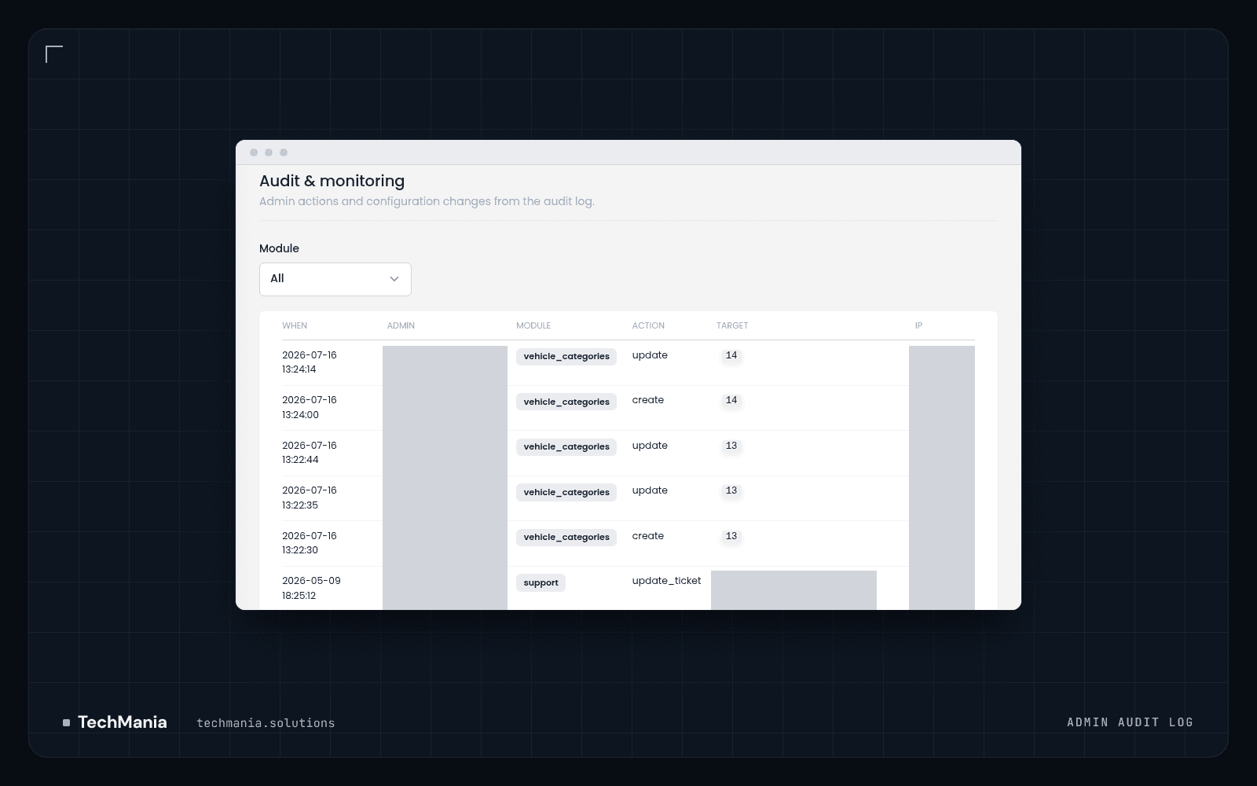Select the 2026-05-09 18:25:12 timestamp entry
This screenshot has height=786, width=1257.
coord(311,588)
